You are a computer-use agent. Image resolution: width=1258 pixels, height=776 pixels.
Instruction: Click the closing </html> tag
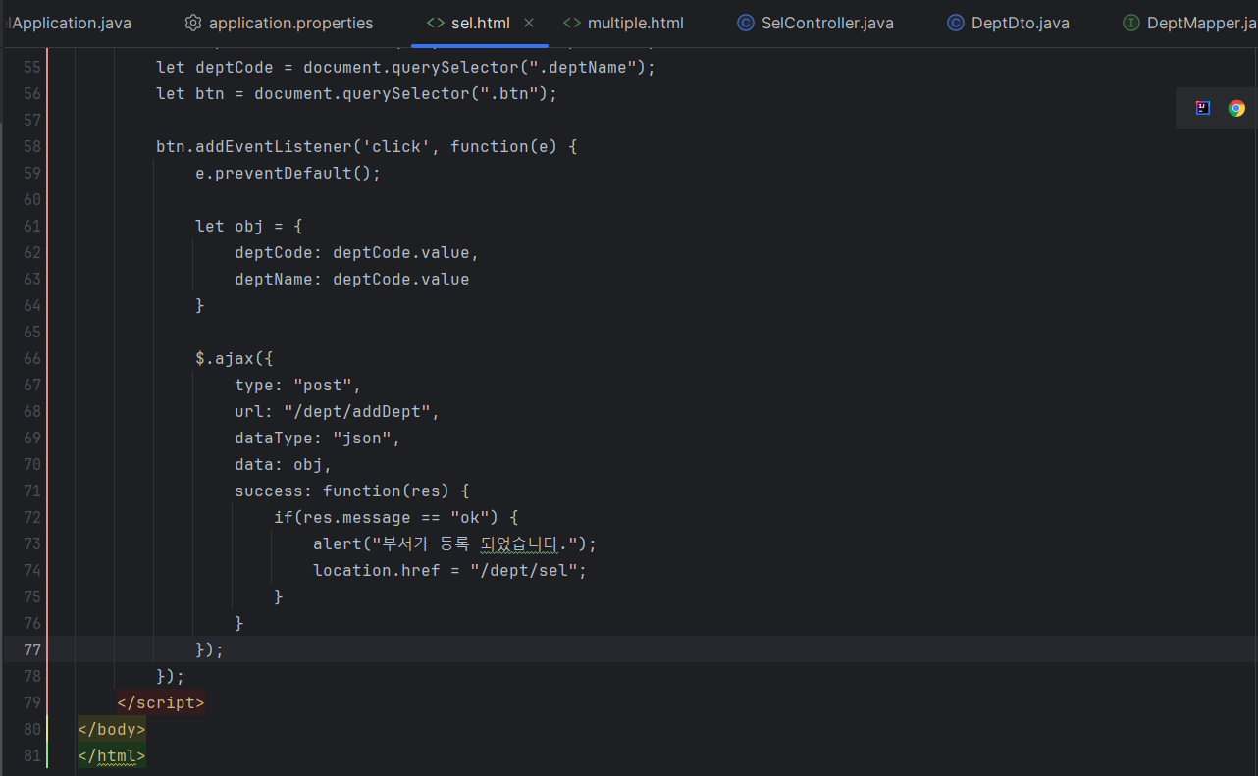pos(111,755)
